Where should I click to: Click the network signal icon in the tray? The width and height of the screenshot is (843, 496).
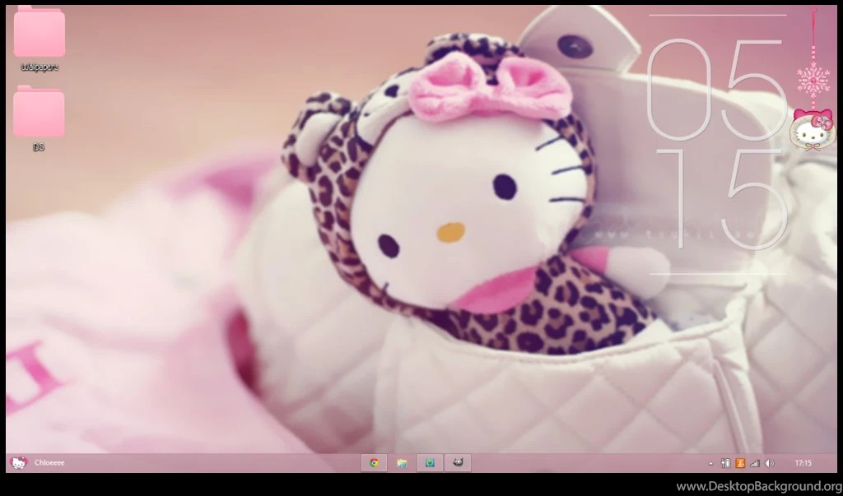pos(755,463)
